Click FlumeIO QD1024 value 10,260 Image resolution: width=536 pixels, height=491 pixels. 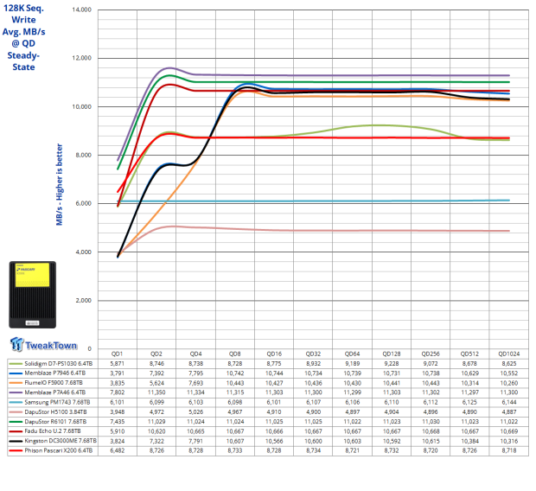[x=509, y=383]
